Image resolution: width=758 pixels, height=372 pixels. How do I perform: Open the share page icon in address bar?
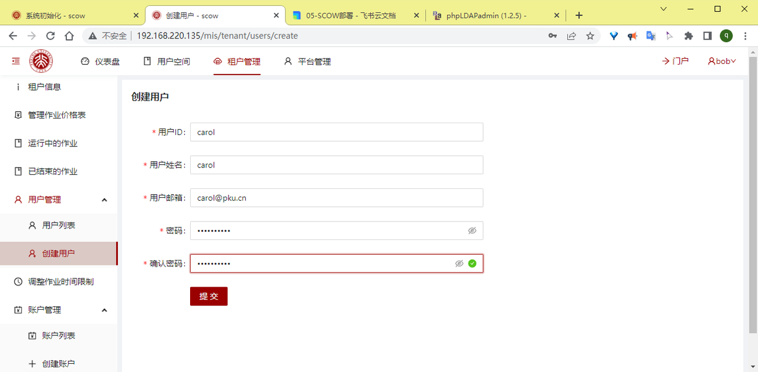(x=571, y=36)
